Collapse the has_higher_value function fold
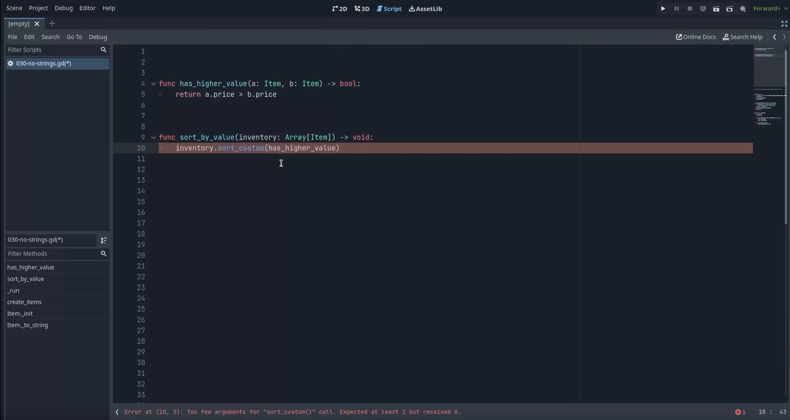 coord(154,84)
